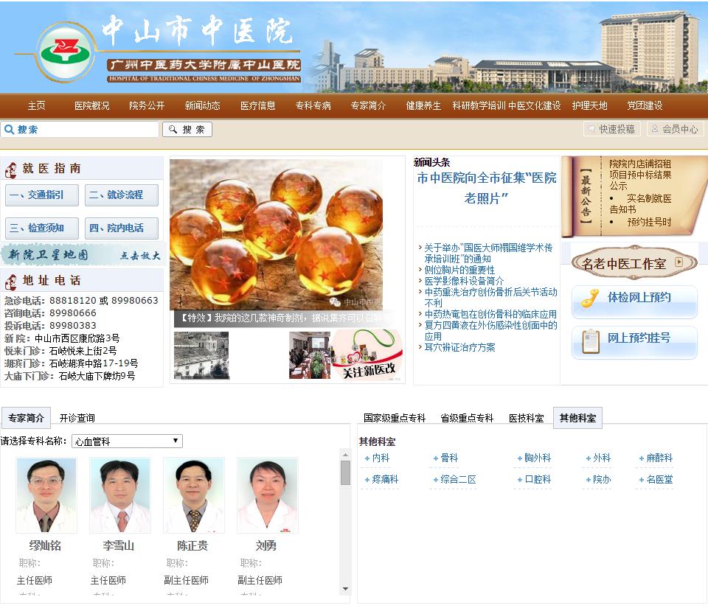Click the 三、检查须知 button
The width and height of the screenshot is (708, 611).
[42, 228]
